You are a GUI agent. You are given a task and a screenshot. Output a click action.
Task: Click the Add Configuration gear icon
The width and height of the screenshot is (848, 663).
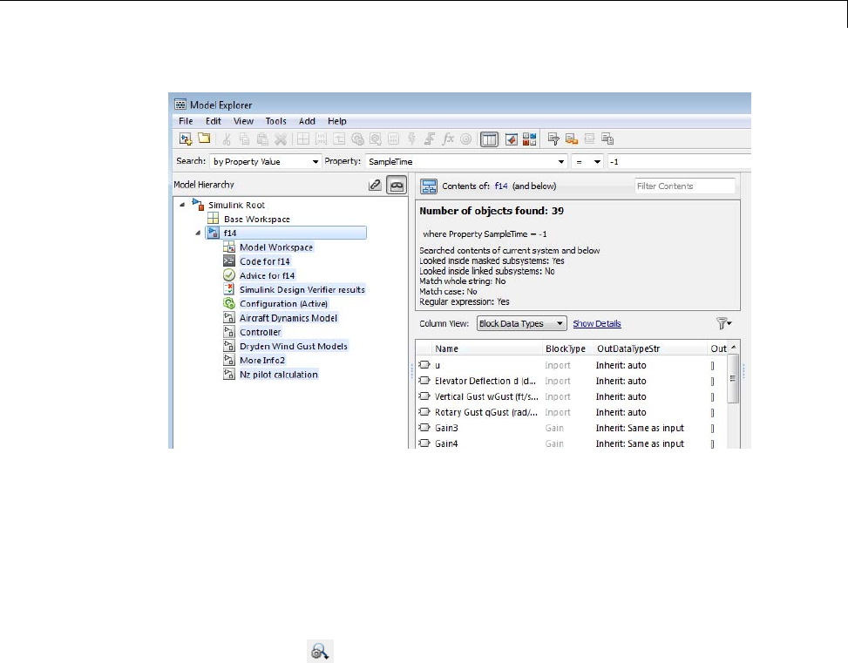pos(357,139)
